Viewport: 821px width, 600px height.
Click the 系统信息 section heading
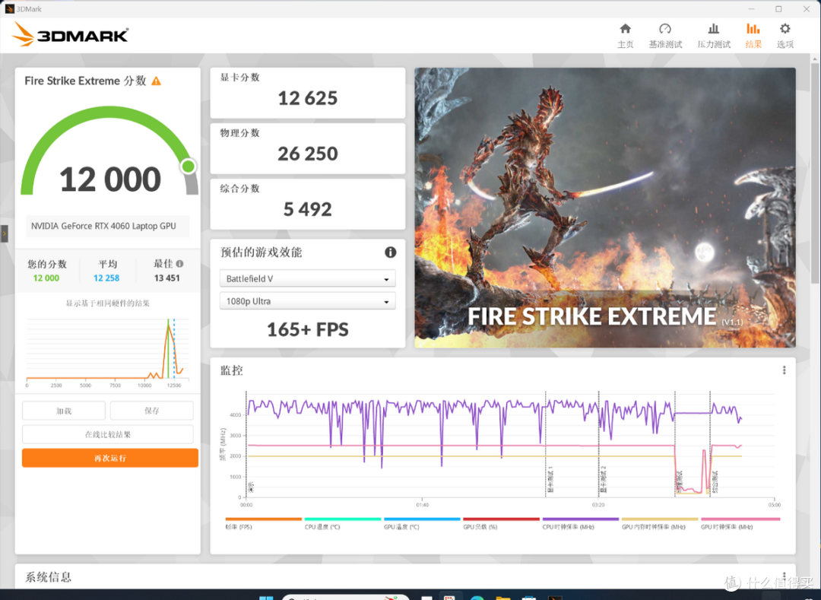click(x=48, y=577)
